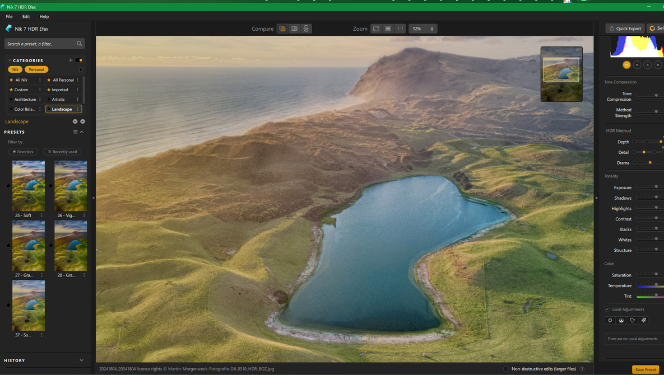Collapse the Categories section chevron
The height and width of the screenshot is (375, 664).
pyautogui.click(x=10, y=60)
